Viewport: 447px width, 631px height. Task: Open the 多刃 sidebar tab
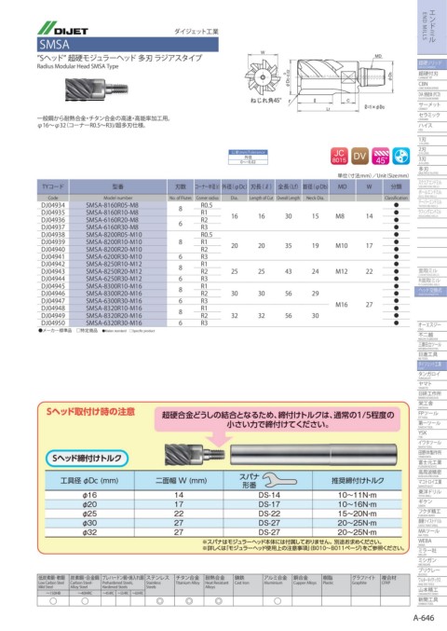(432, 171)
